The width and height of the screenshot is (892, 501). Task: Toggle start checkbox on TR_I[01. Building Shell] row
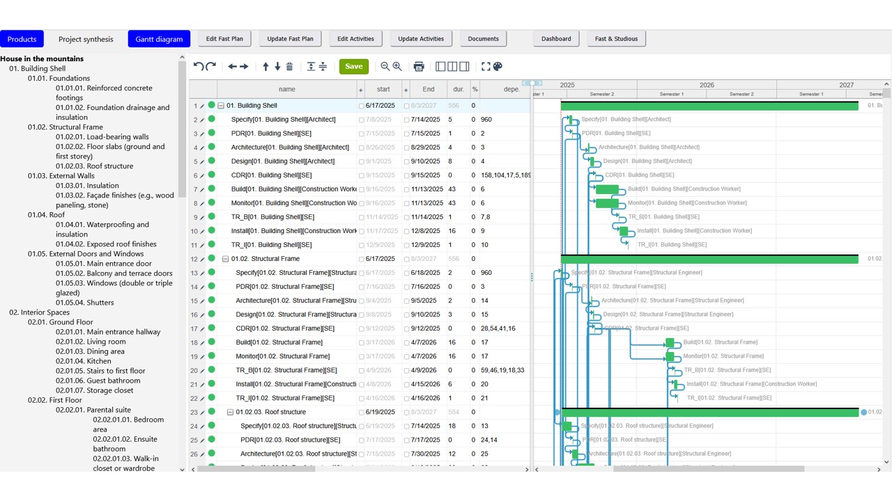click(361, 246)
